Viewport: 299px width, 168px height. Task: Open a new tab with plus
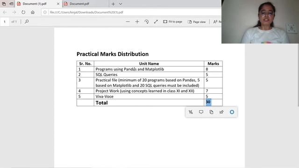[113, 4]
